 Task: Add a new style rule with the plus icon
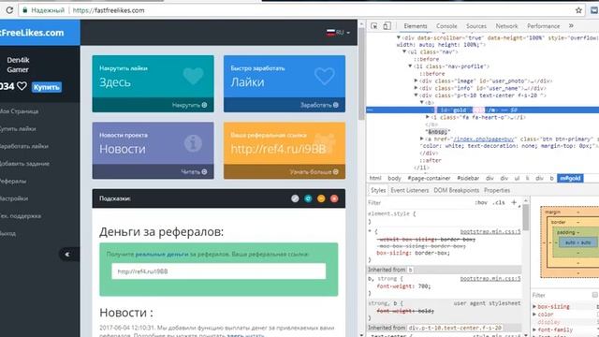[514, 202]
